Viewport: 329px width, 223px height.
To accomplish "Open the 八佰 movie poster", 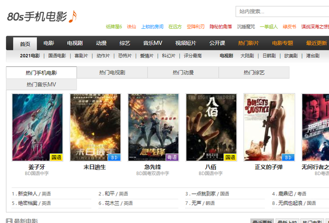I will [211, 127].
